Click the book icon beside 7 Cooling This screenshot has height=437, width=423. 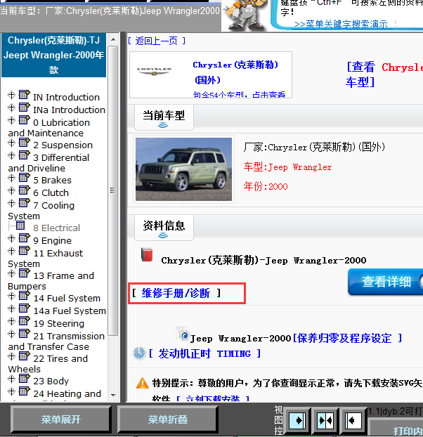(25, 203)
